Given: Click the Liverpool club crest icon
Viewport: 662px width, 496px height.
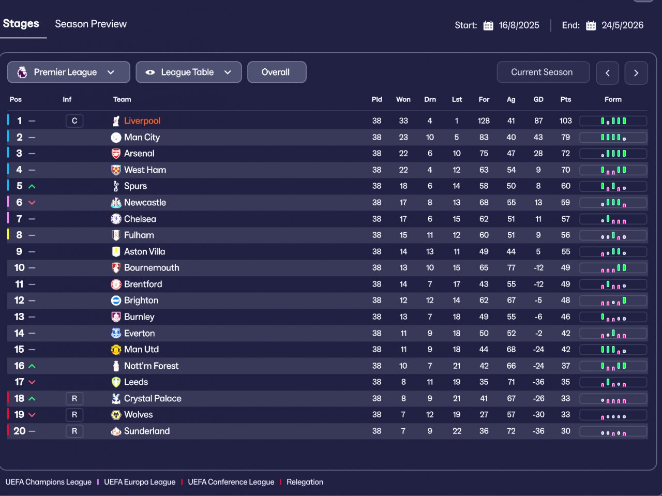Looking at the screenshot, I should point(116,121).
